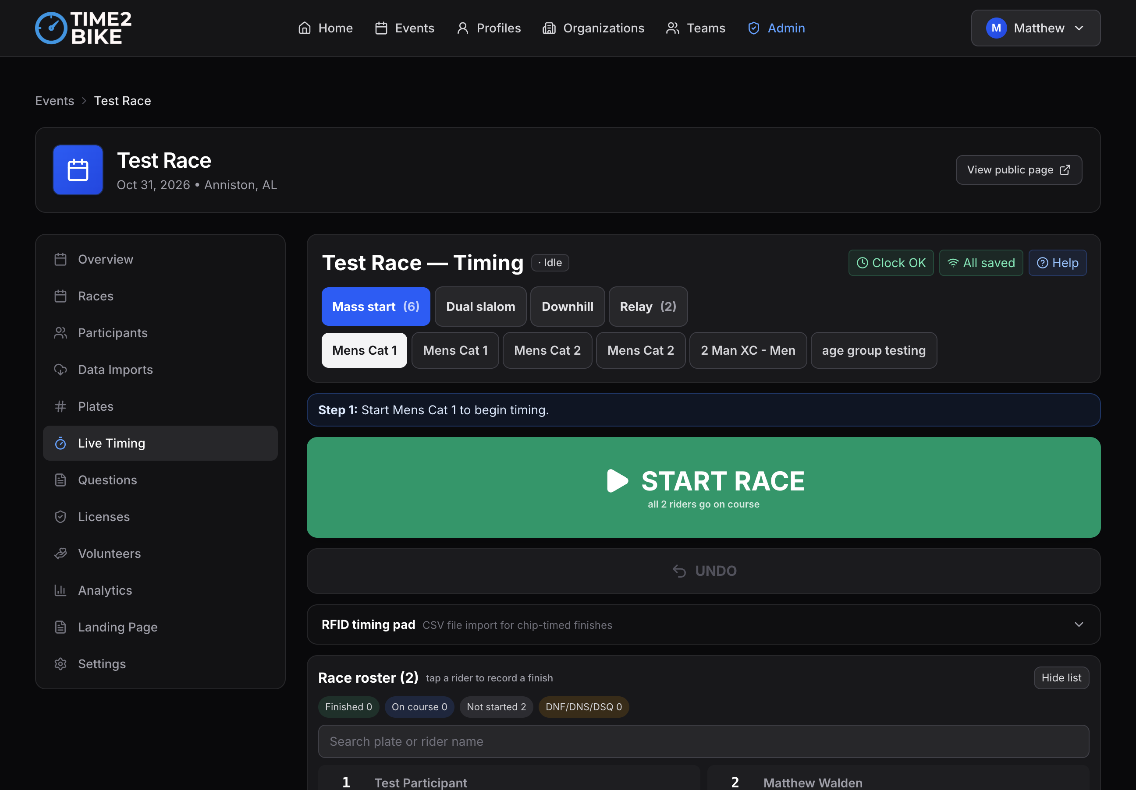Screen dimensions: 1136x790
Task: Focus the Search plate or rider name field
Action: coord(703,741)
